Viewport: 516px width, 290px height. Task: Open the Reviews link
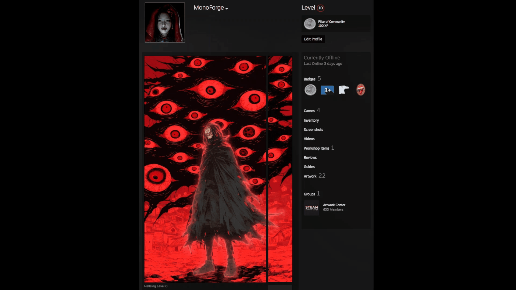310,158
